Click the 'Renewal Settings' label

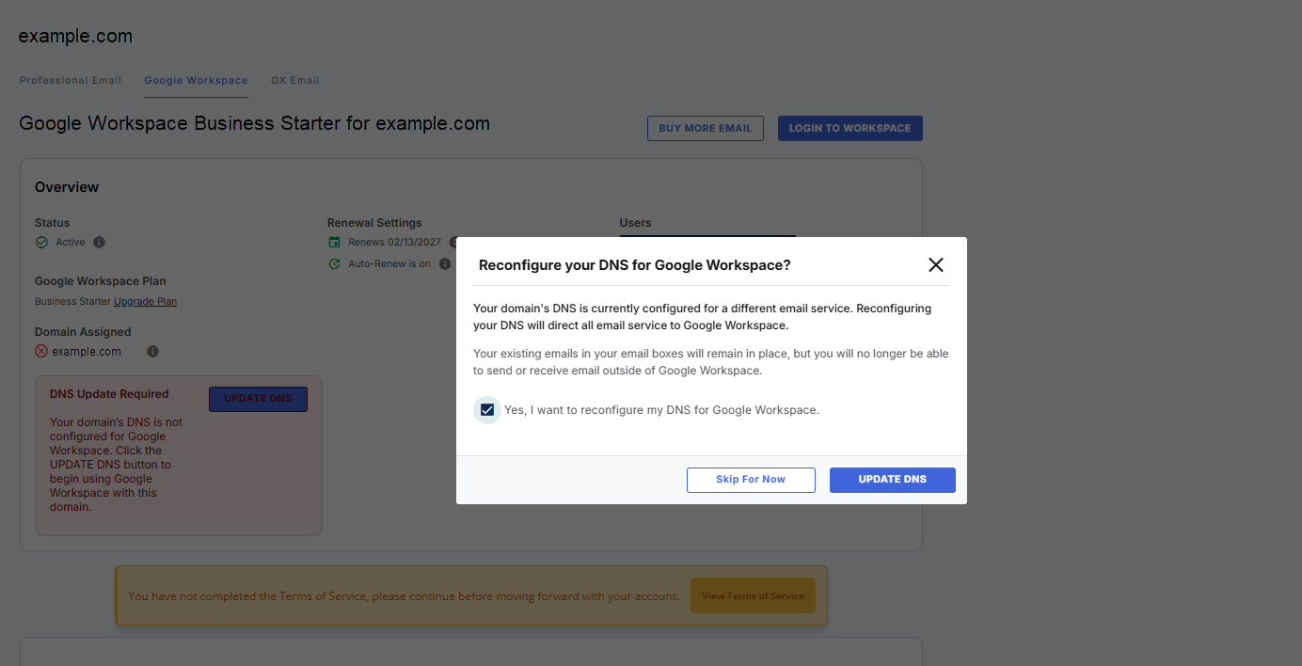pos(374,223)
